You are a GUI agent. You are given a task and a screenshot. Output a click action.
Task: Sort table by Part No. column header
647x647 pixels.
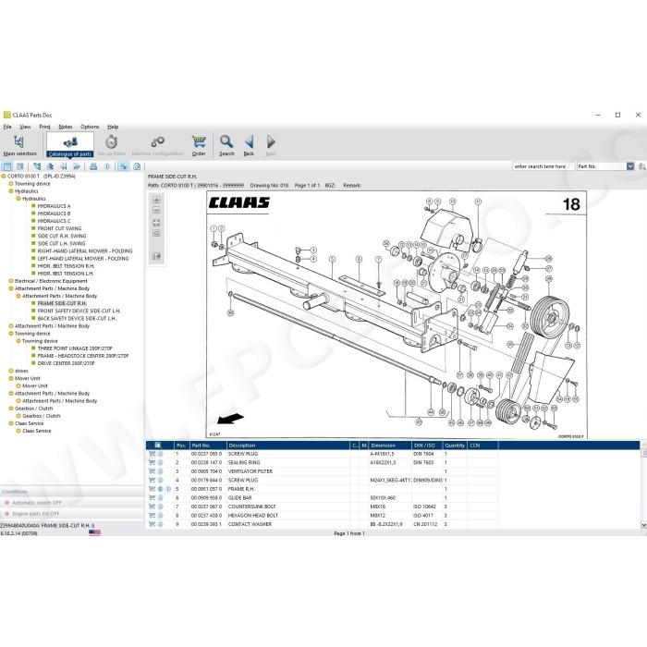tap(208, 446)
